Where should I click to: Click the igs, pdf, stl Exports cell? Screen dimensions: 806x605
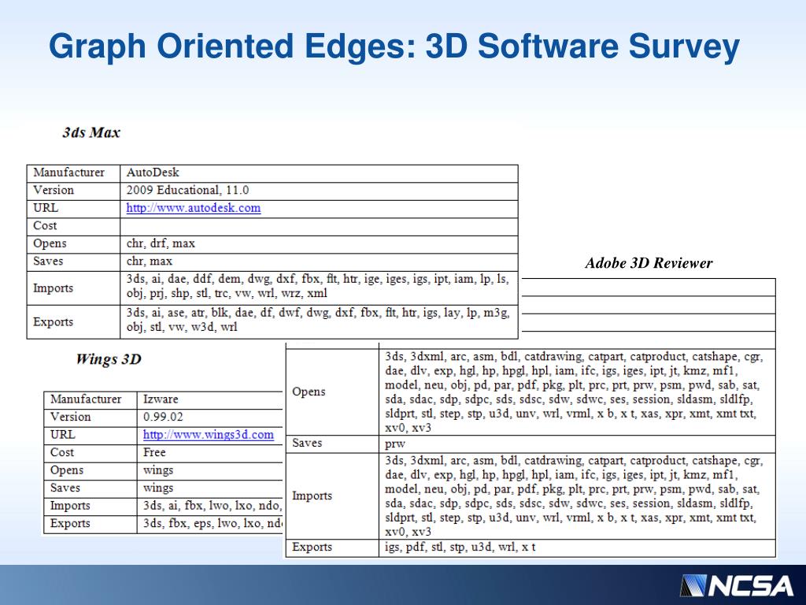point(460,547)
